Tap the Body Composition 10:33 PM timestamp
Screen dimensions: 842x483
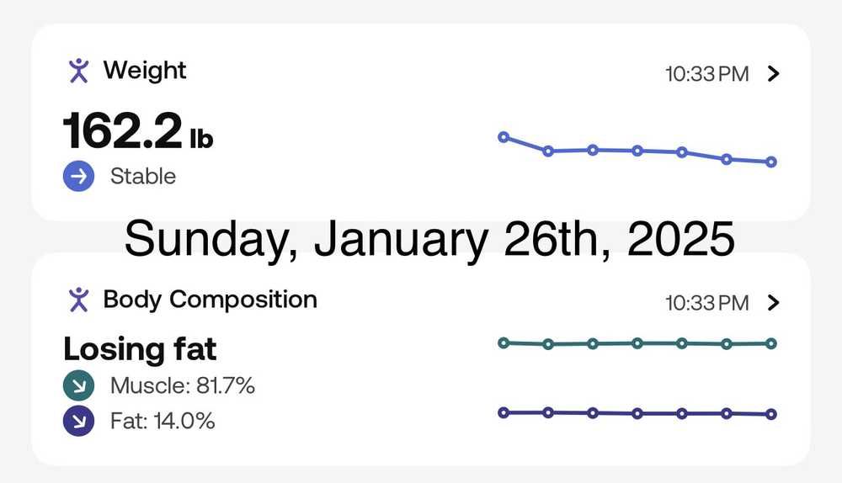pyautogui.click(x=706, y=304)
